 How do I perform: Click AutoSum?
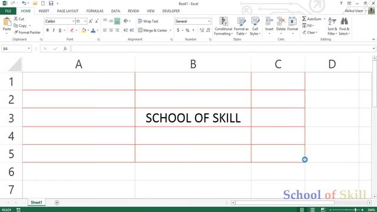312,19
